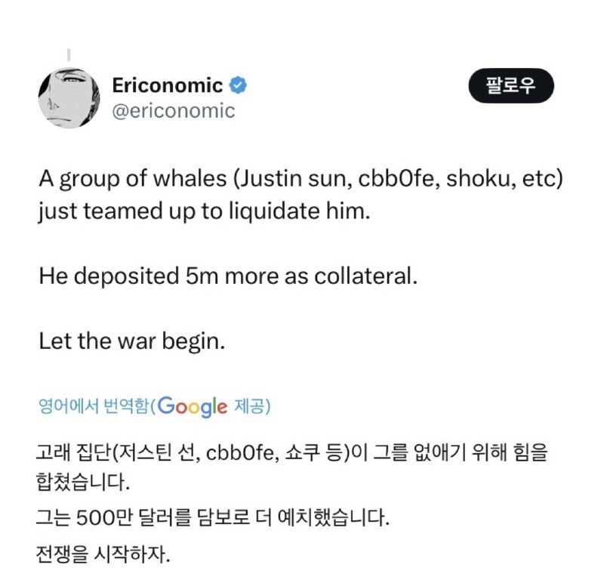Click the green letter l in Google logo
This screenshot has width=604, height=586.
click(x=217, y=406)
